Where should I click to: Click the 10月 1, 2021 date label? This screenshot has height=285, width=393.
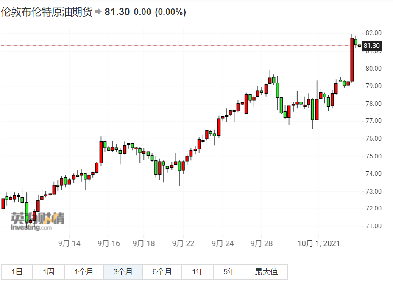[x=318, y=243]
